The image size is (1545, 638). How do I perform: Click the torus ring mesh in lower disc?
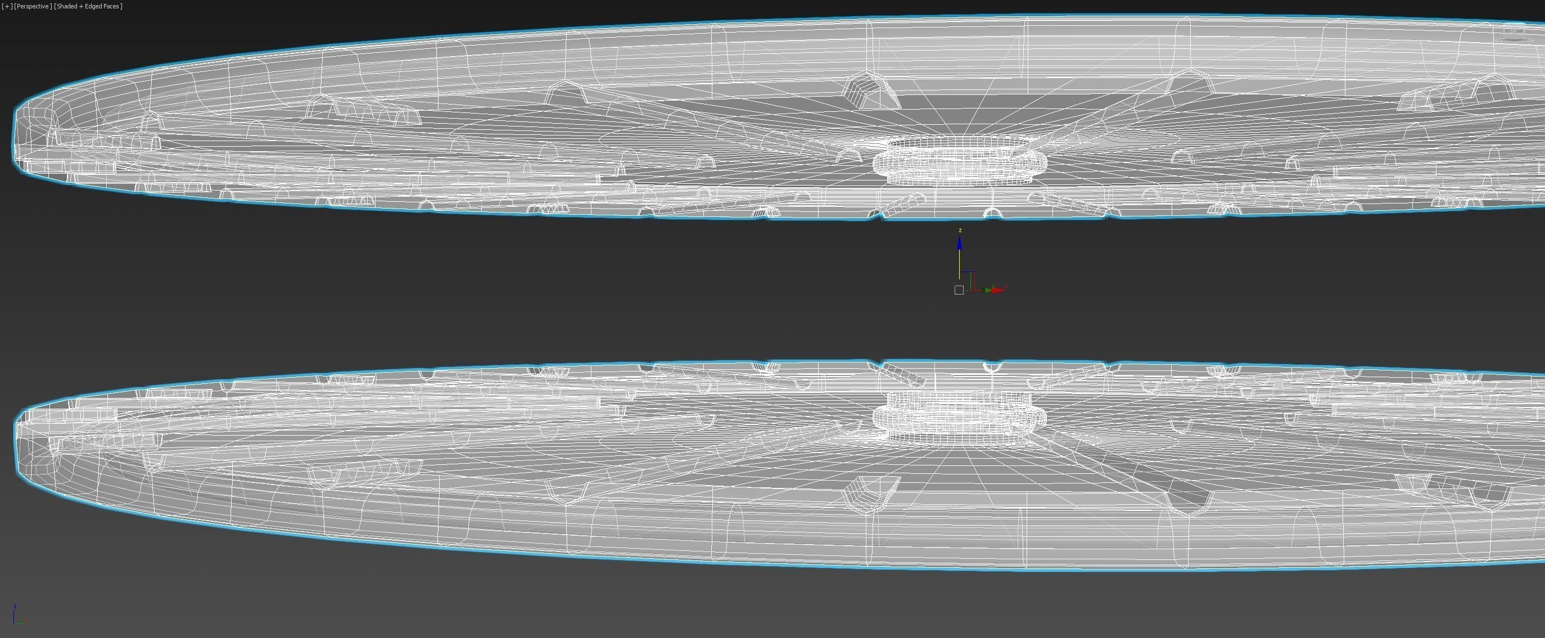click(960, 419)
